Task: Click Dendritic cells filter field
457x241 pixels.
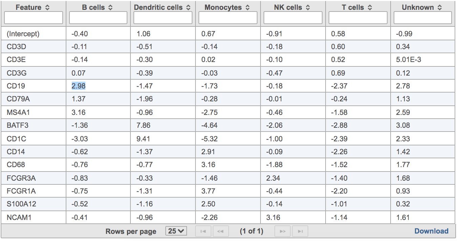Action: (163, 18)
